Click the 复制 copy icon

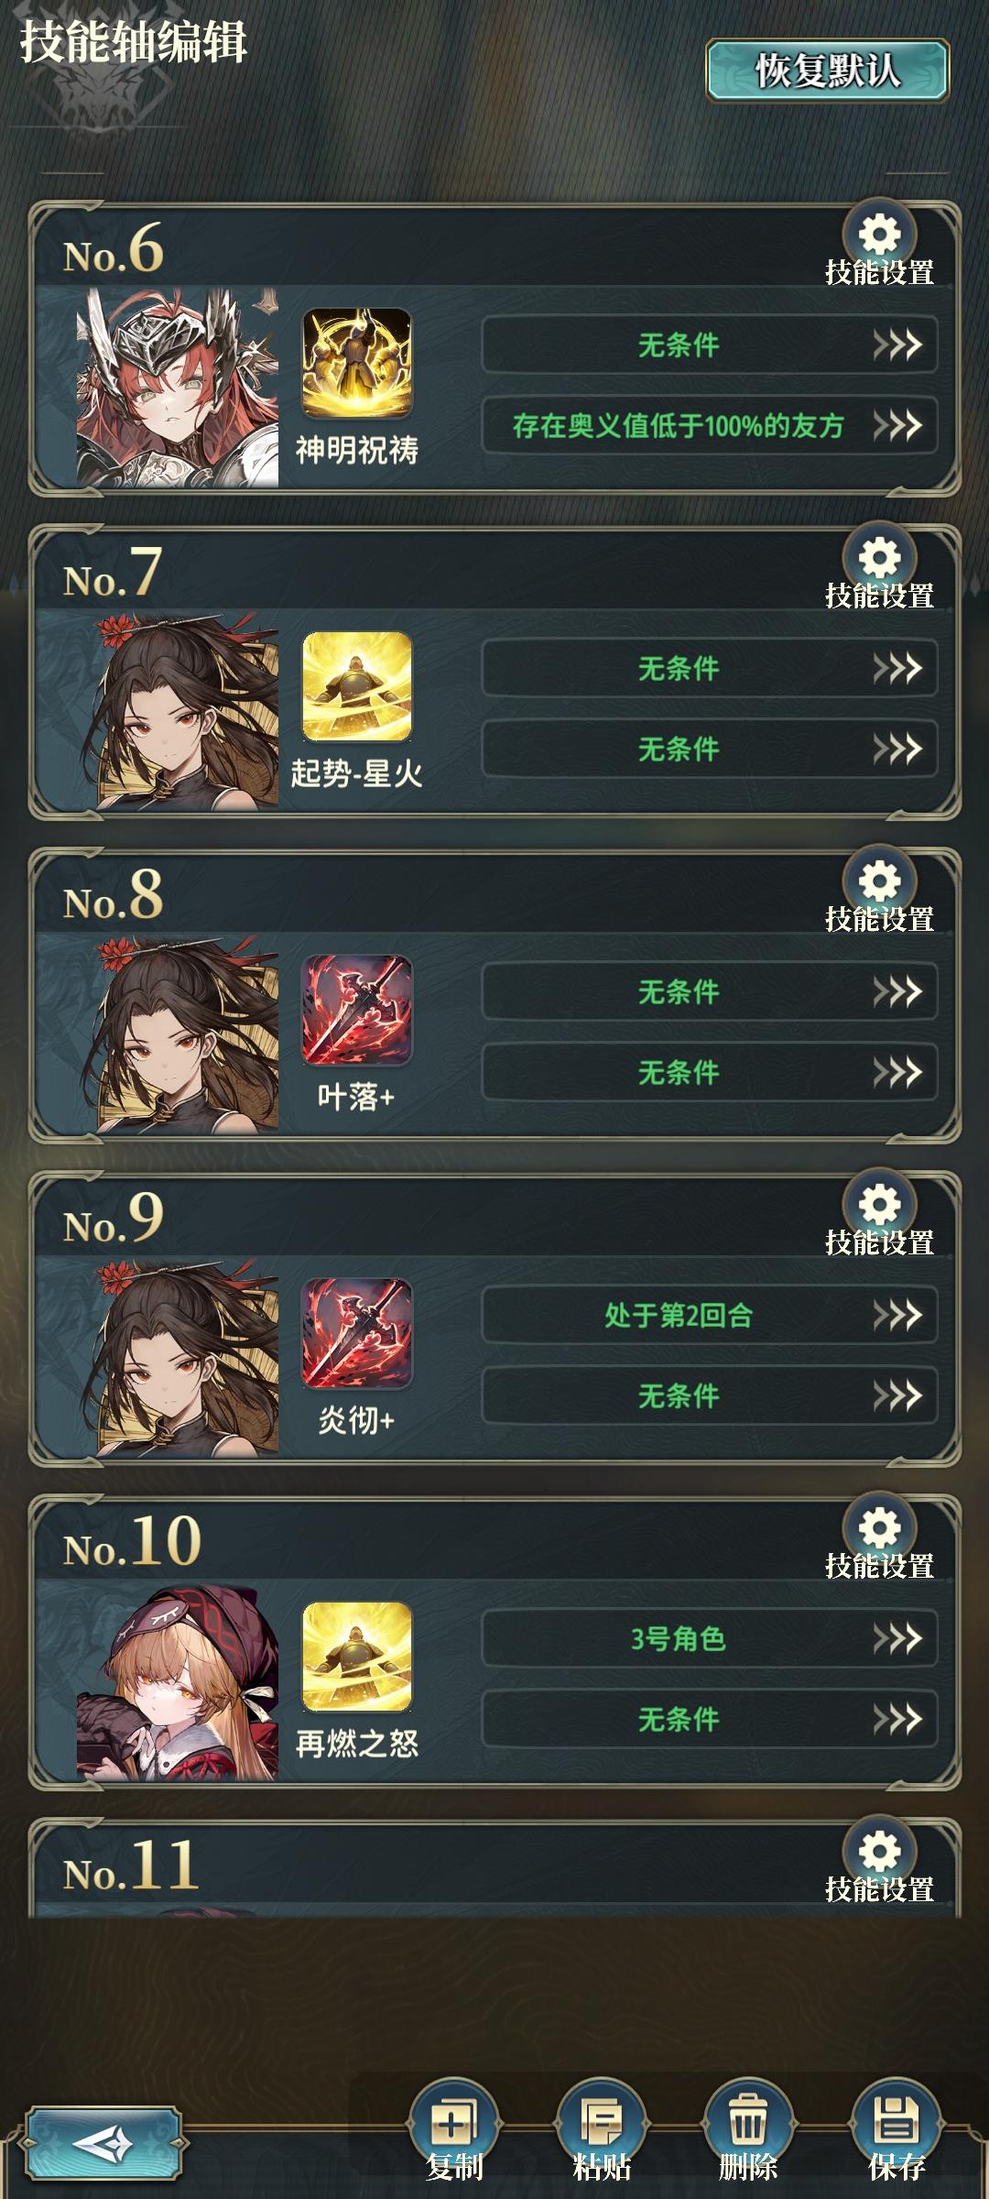coord(454,2120)
